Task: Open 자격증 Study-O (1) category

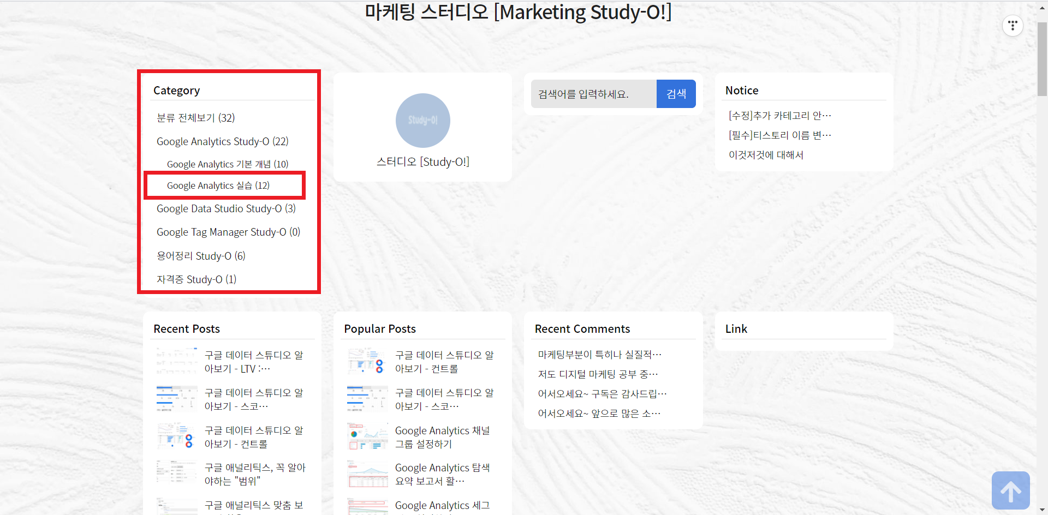Action: tap(196, 279)
